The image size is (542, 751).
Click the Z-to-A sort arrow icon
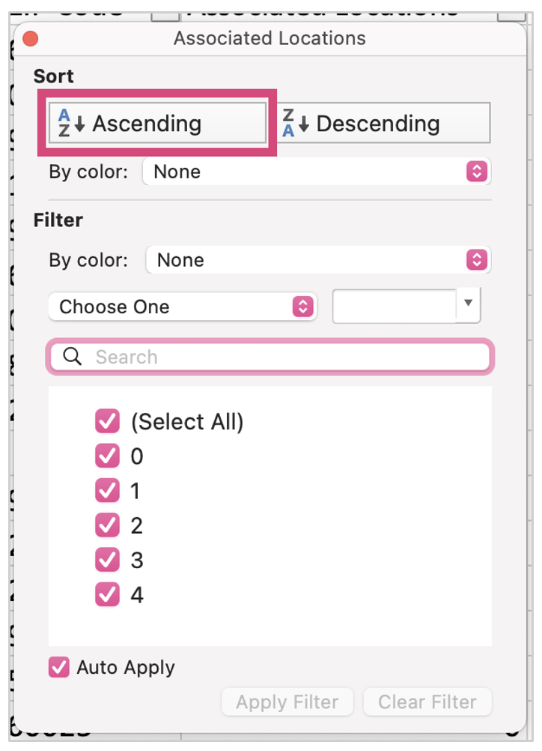pos(296,124)
